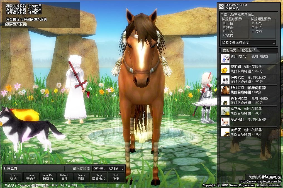Select the 鳥不起 eagle portrait icon
The width and height of the screenshot is (283, 188).
(x=225, y=111)
